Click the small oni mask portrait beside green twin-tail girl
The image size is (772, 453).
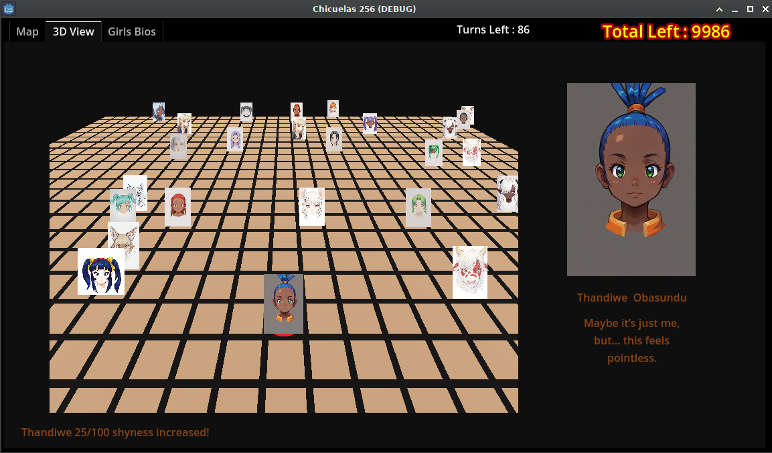coord(471,152)
